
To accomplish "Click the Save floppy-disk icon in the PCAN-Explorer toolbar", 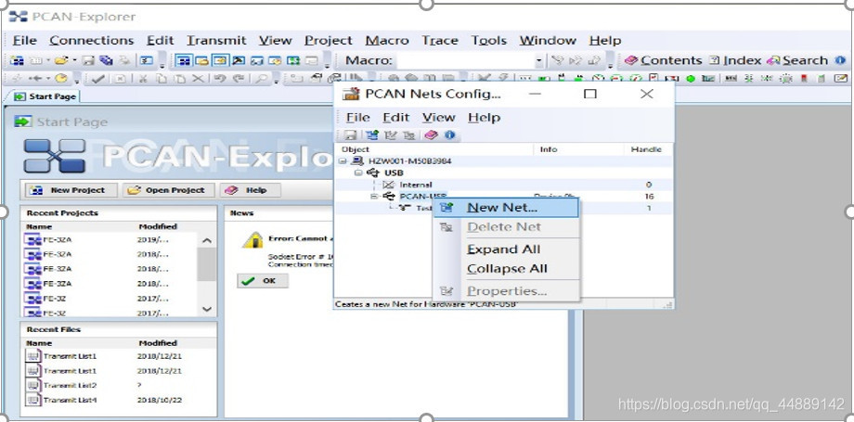I will (89, 60).
